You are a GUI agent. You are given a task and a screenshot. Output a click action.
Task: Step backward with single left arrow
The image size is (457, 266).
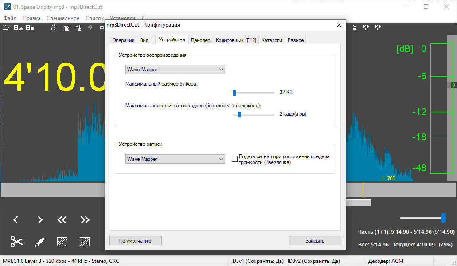pyautogui.click(x=16, y=220)
